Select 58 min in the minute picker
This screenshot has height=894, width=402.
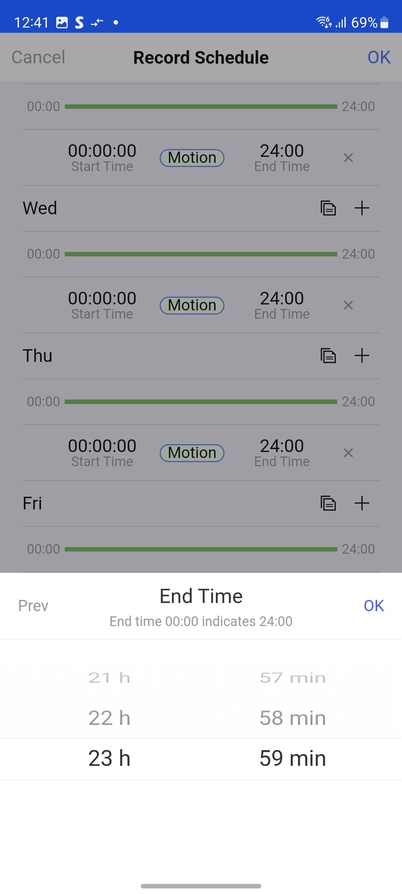[293, 718]
